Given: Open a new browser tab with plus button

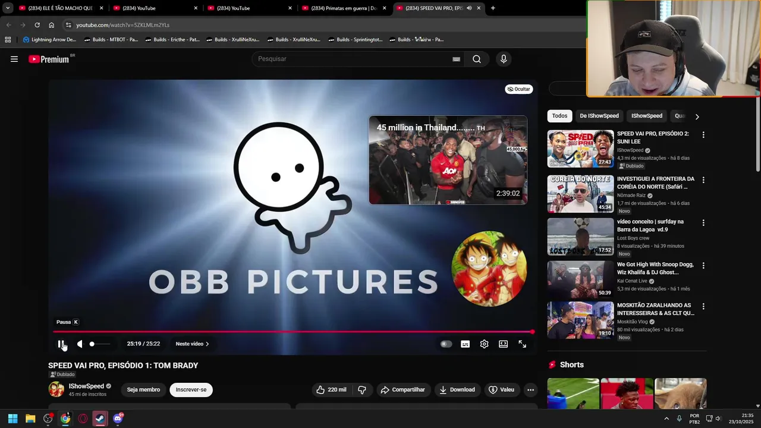Looking at the screenshot, I should click(493, 8).
